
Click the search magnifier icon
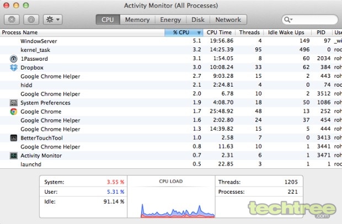click(288, 20)
